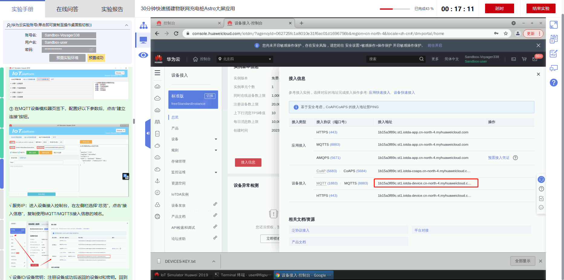The height and width of the screenshot is (280, 564).
Task: Open the 应用快速接入 link
Action: (x=380, y=93)
